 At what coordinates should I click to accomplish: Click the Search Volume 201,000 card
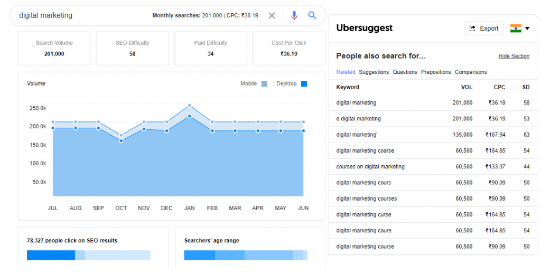click(54, 48)
